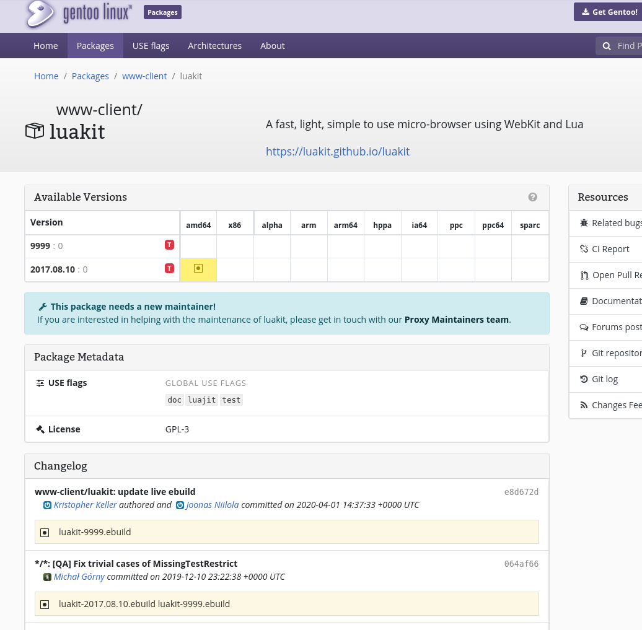Follow the Home breadcrumb link

pyautogui.click(x=46, y=76)
